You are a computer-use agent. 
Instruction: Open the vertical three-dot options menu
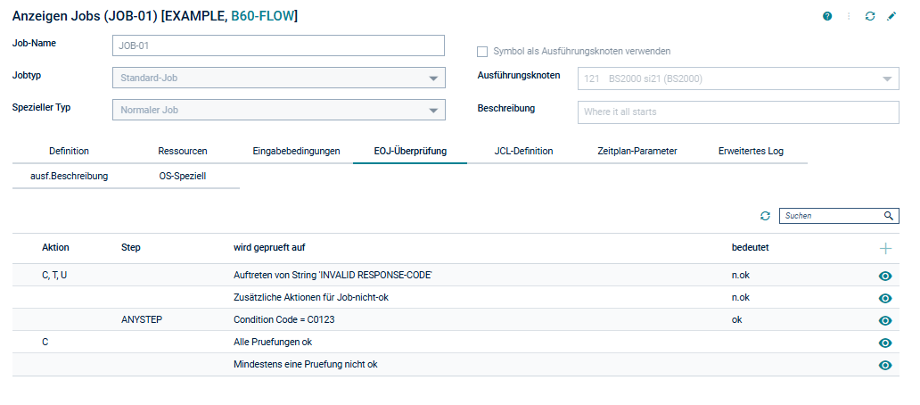point(849,16)
